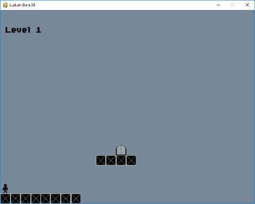Click the pygame snake icon in title bar

tap(5, 5)
